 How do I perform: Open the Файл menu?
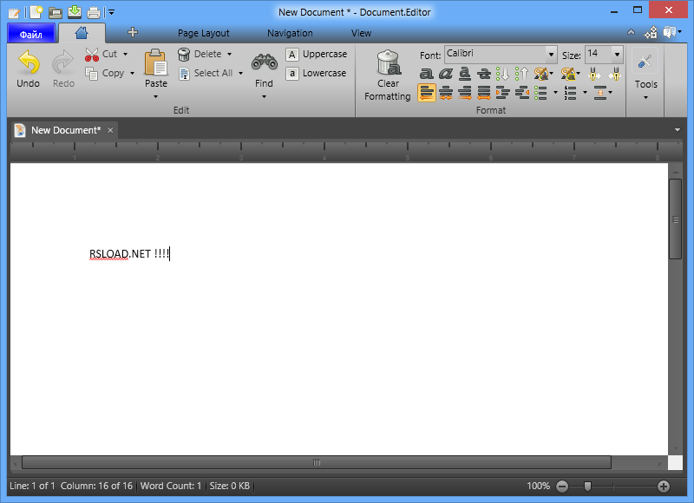pos(31,34)
